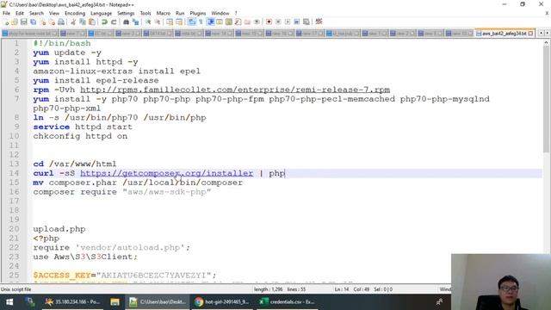Switch to the PuTTY 35.180.234.166 taskbar item
The width and height of the screenshot is (551, 310).
click(x=73, y=302)
